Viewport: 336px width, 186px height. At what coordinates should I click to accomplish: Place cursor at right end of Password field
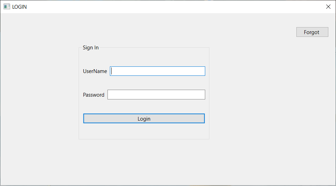[x=202, y=95]
